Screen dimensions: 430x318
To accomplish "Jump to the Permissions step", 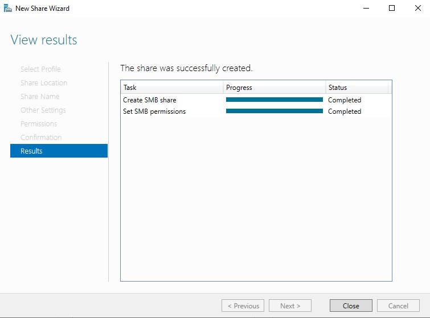I will [x=39, y=123].
